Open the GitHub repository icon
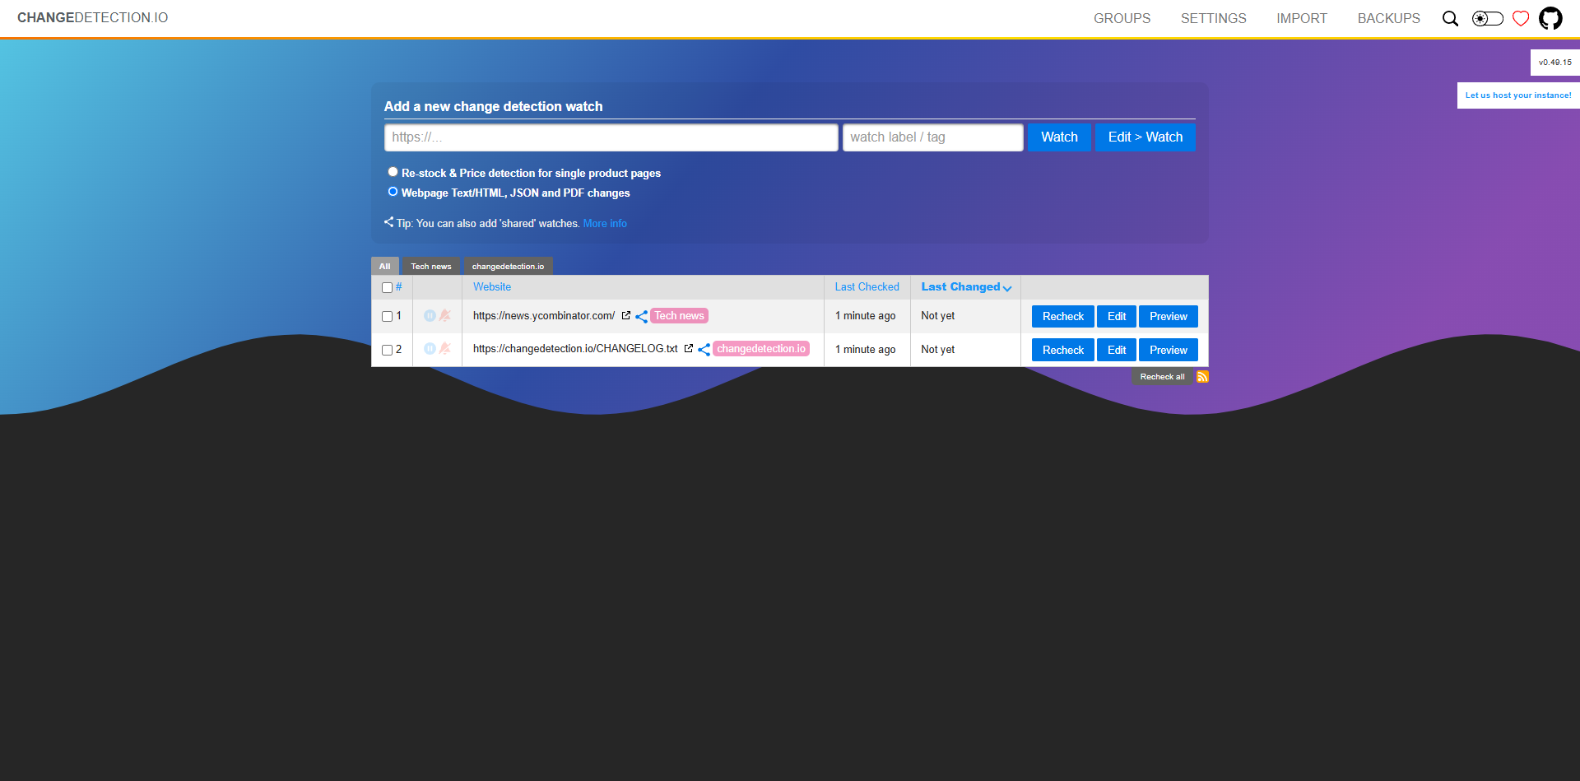The image size is (1580, 781). point(1550,18)
